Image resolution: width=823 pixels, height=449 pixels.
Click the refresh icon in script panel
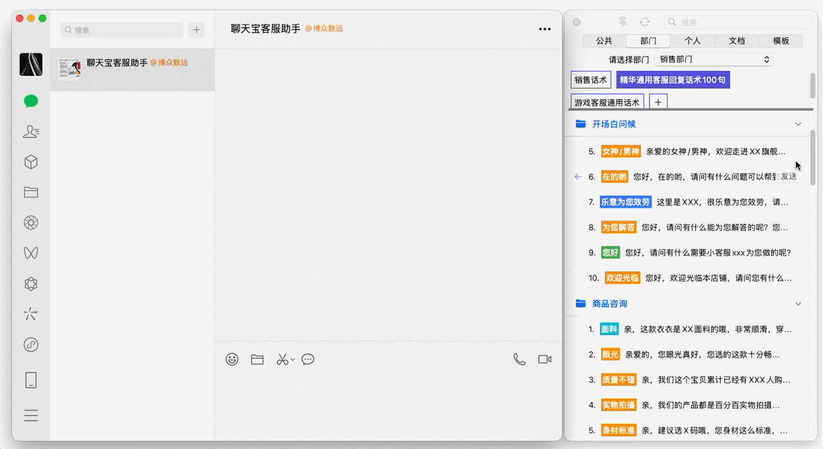pos(644,22)
